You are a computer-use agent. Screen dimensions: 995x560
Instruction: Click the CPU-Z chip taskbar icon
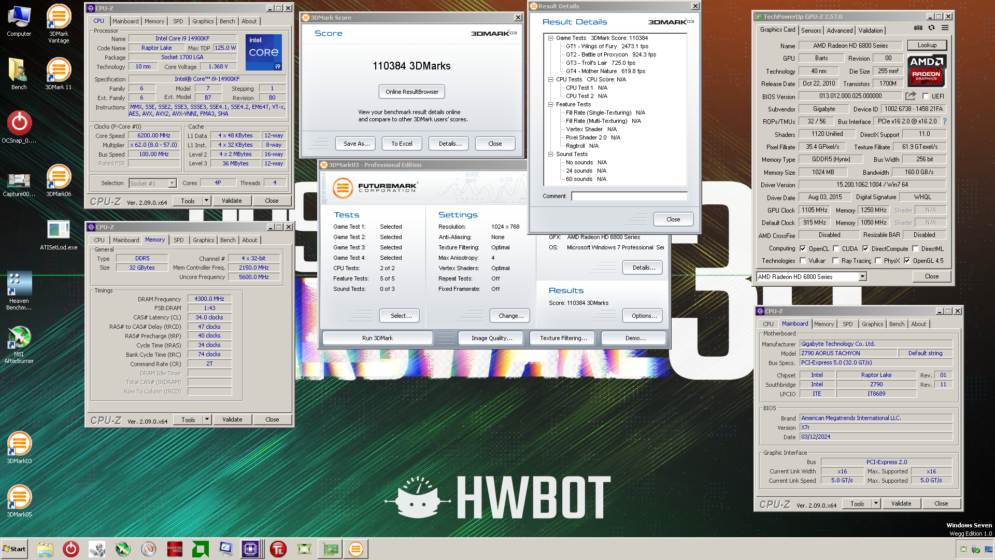(x=250, y=549)
